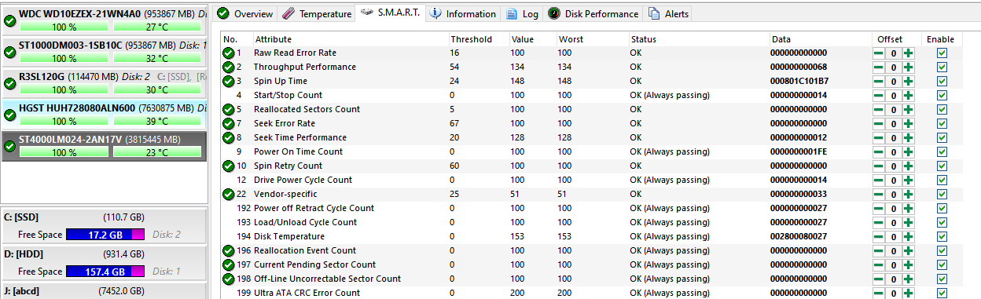Click the green minus for Vendor-specific offset
981x299 pixels.
[x=879, y=195]
